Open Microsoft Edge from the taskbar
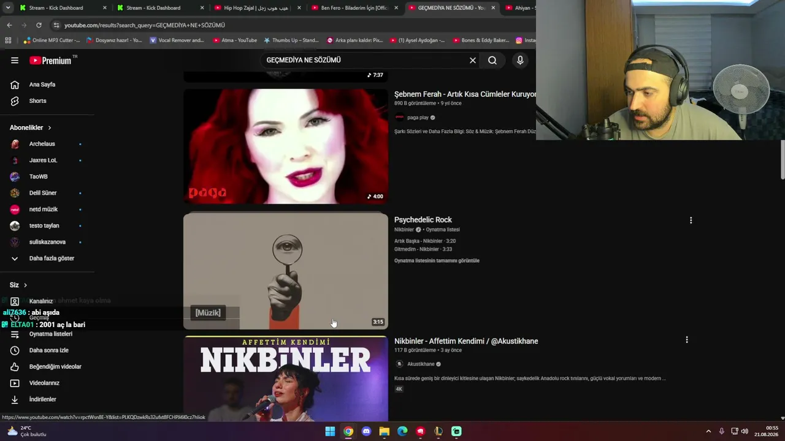The width and height of the screenshot is (785, 441). click(402, 431)
